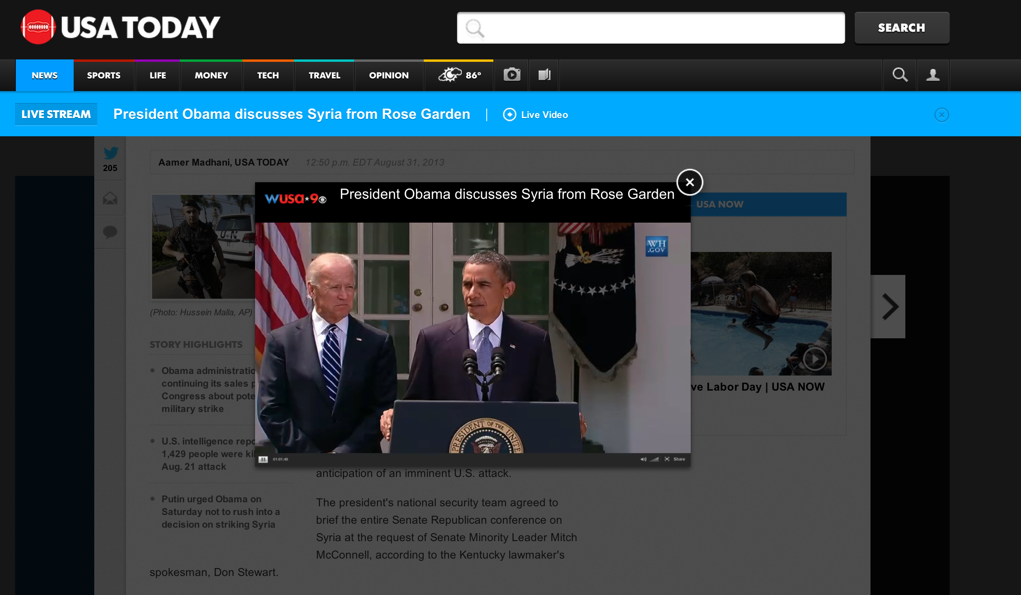Click the video title in the popup header
1021x595 pixels.
[507, 194]
